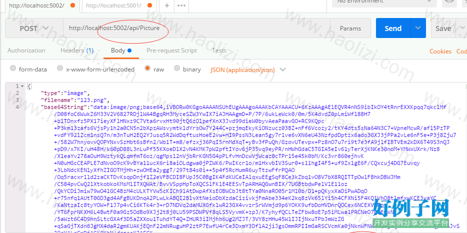
Task: Click line number 4 in the gutter
Action: [17, 106]
